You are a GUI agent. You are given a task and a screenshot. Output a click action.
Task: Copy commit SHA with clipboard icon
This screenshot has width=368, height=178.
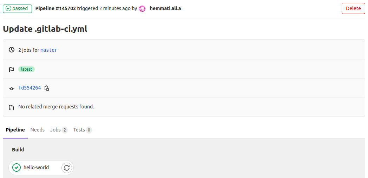(x=47, y=88)
